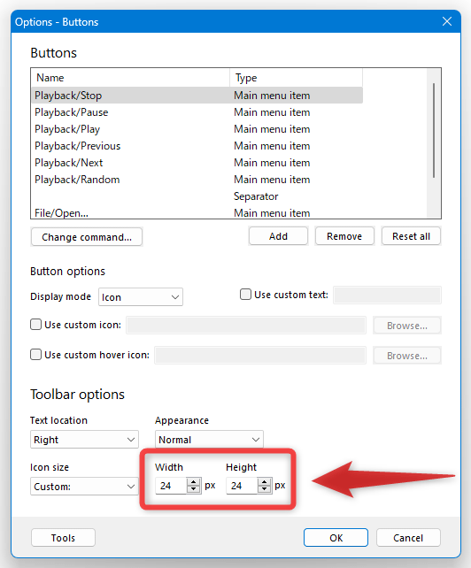Image resolution: width=471 pixels, height=568 pixels.
Task: Click the Reset all button
Action: tap(411, 236)
